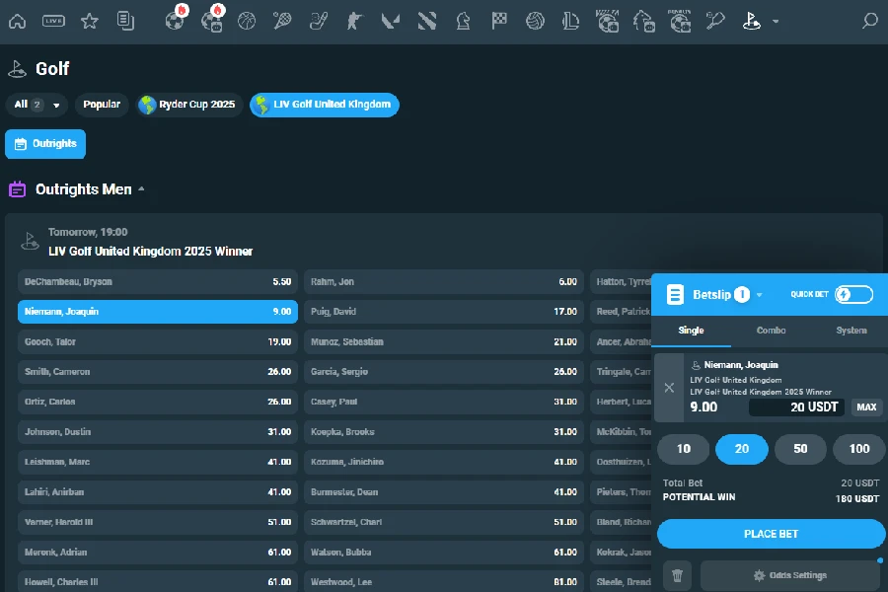Collapse the Outrights Men section
The height and width of the screenshot is (592, 888).
click(x=141, y=188)
